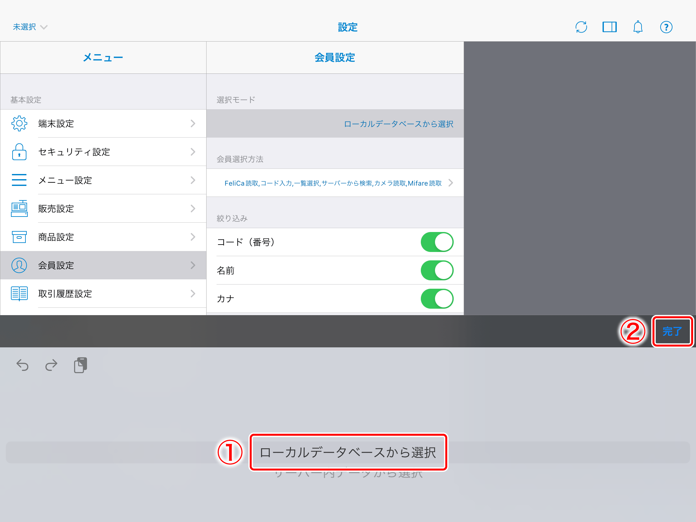Tap the paste clipboard icon
The image size is (696, 522).
(x=81, y=365)
